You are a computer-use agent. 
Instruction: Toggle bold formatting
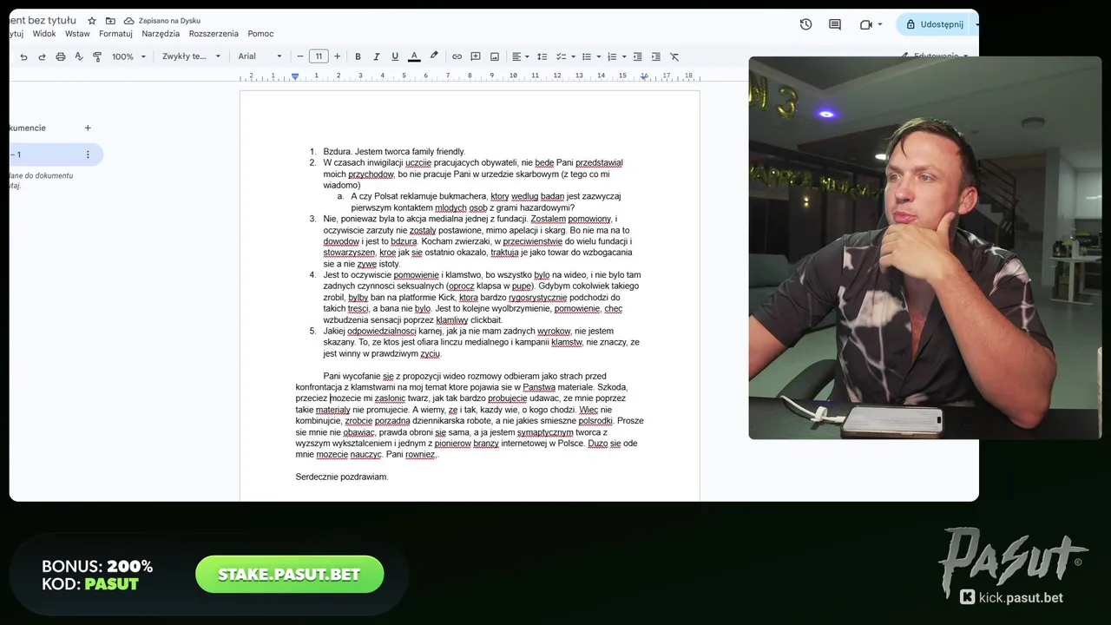[x=358, y=56]
